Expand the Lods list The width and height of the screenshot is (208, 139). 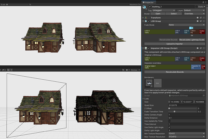click(143, 99)
